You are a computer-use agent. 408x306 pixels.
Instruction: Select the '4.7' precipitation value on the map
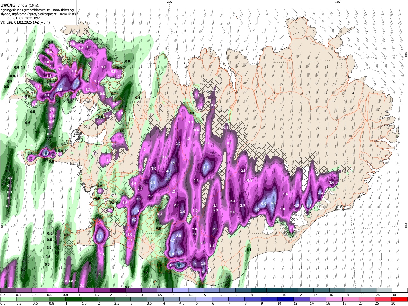click(172, 240)
